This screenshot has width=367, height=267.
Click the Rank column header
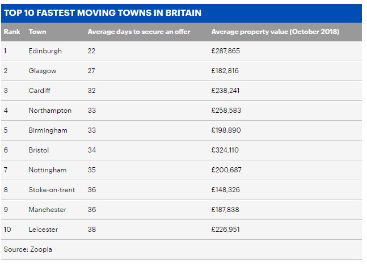point(11,32)
